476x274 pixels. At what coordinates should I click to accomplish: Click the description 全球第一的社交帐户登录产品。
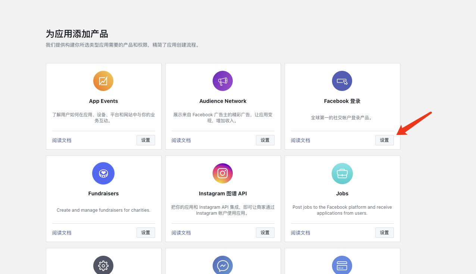coord(342,118)
